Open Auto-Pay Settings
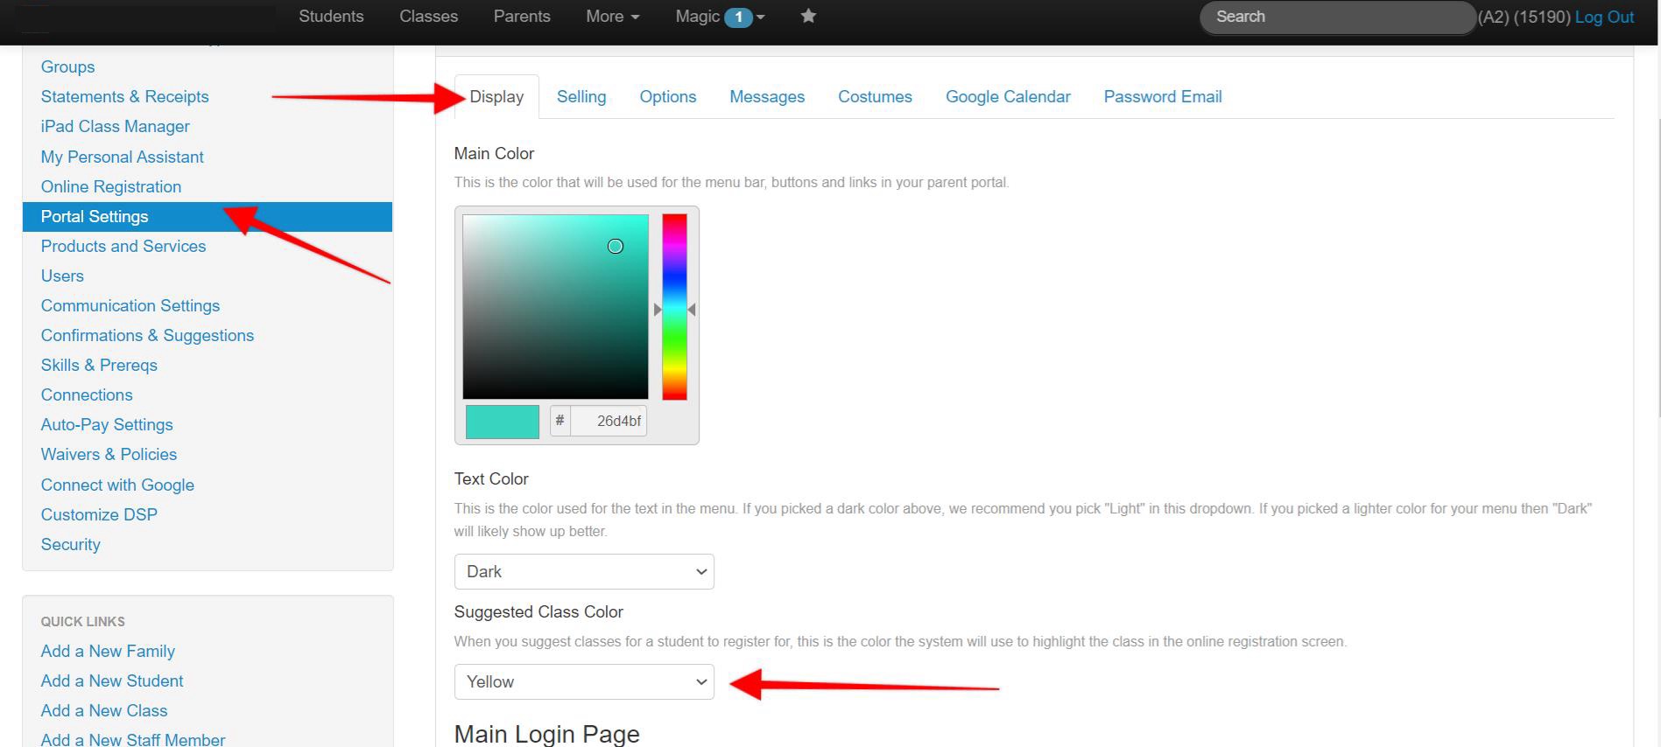This screenshot has height=747, width=1661. (x=107, y=425)
